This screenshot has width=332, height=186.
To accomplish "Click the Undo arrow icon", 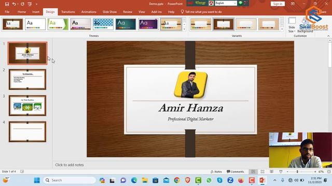I will (14, 4).
